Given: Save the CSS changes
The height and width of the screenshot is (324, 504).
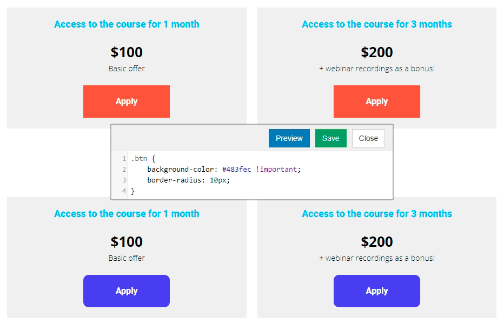Looking at the screenshot, I should (x=331, y=138).
